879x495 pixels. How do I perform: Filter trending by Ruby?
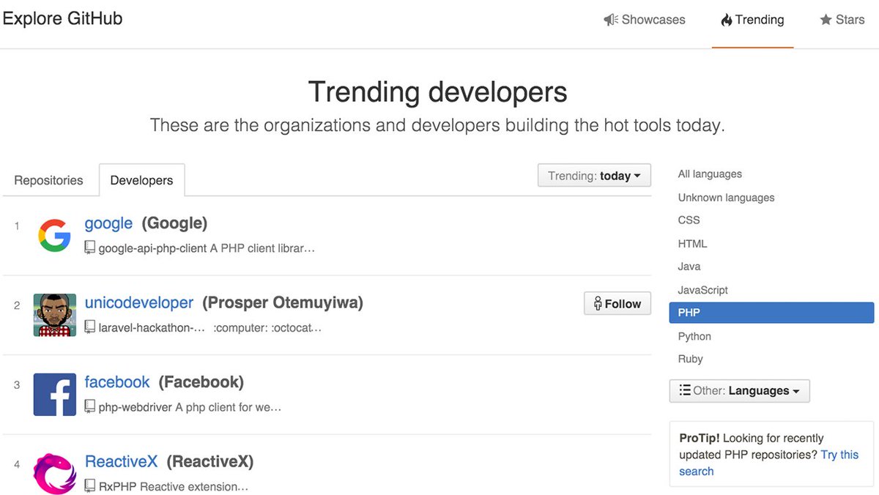pos(690,359)
